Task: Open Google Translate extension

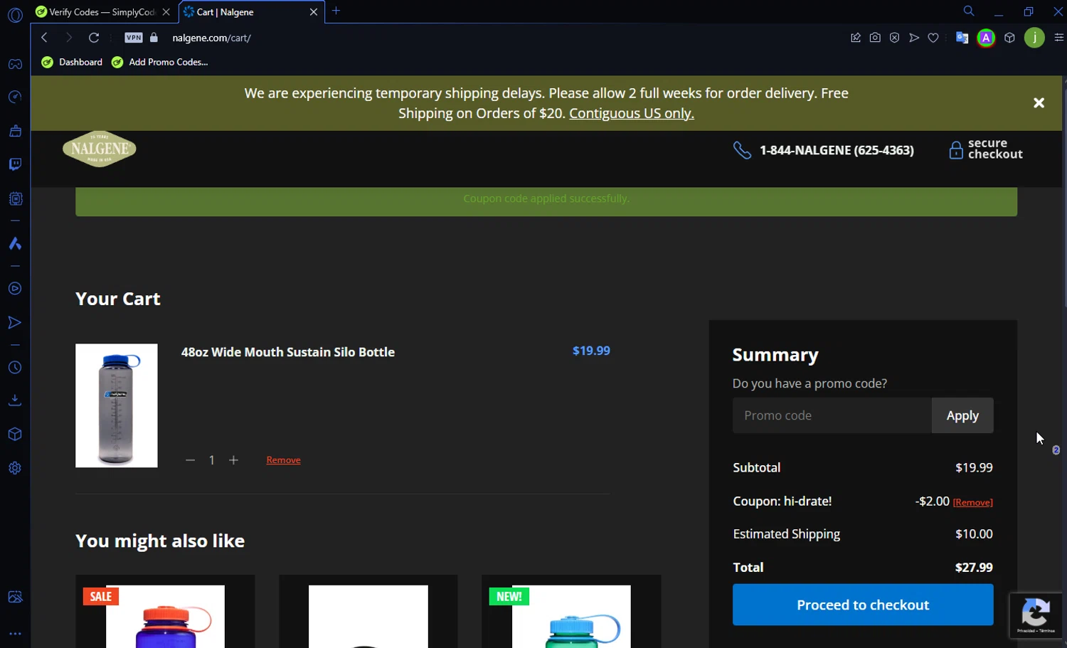Action: click(962, 38)
